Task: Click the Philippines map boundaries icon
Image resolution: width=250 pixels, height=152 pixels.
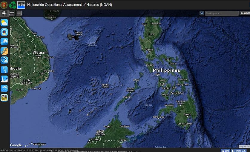Action: coord(4,70)
